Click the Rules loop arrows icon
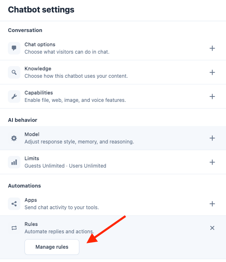226x262 pixels. click(x=14, y=228)
